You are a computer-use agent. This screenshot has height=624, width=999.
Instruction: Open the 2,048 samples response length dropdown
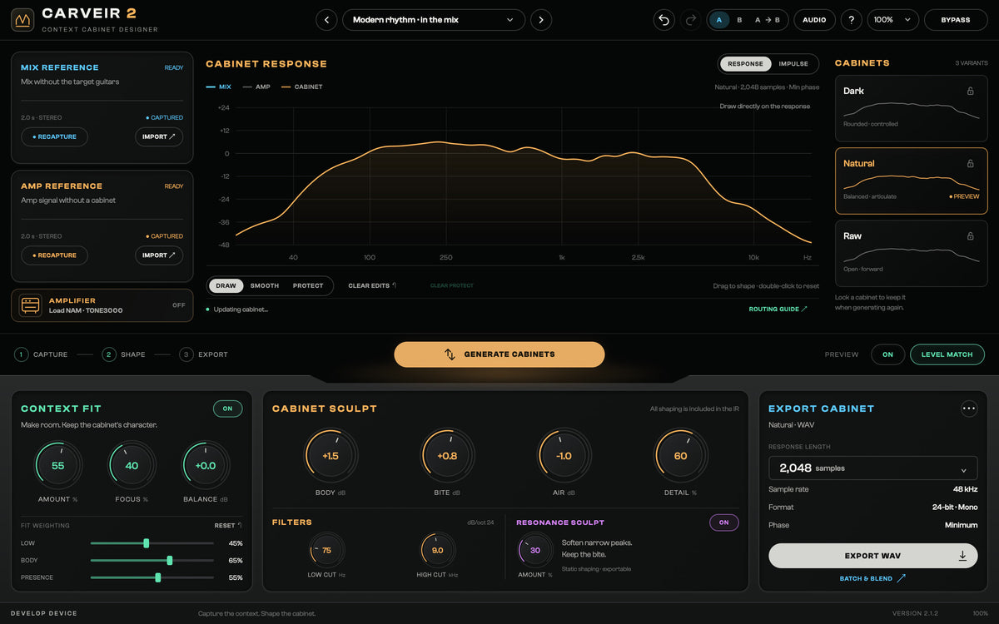tap(872, 468)
